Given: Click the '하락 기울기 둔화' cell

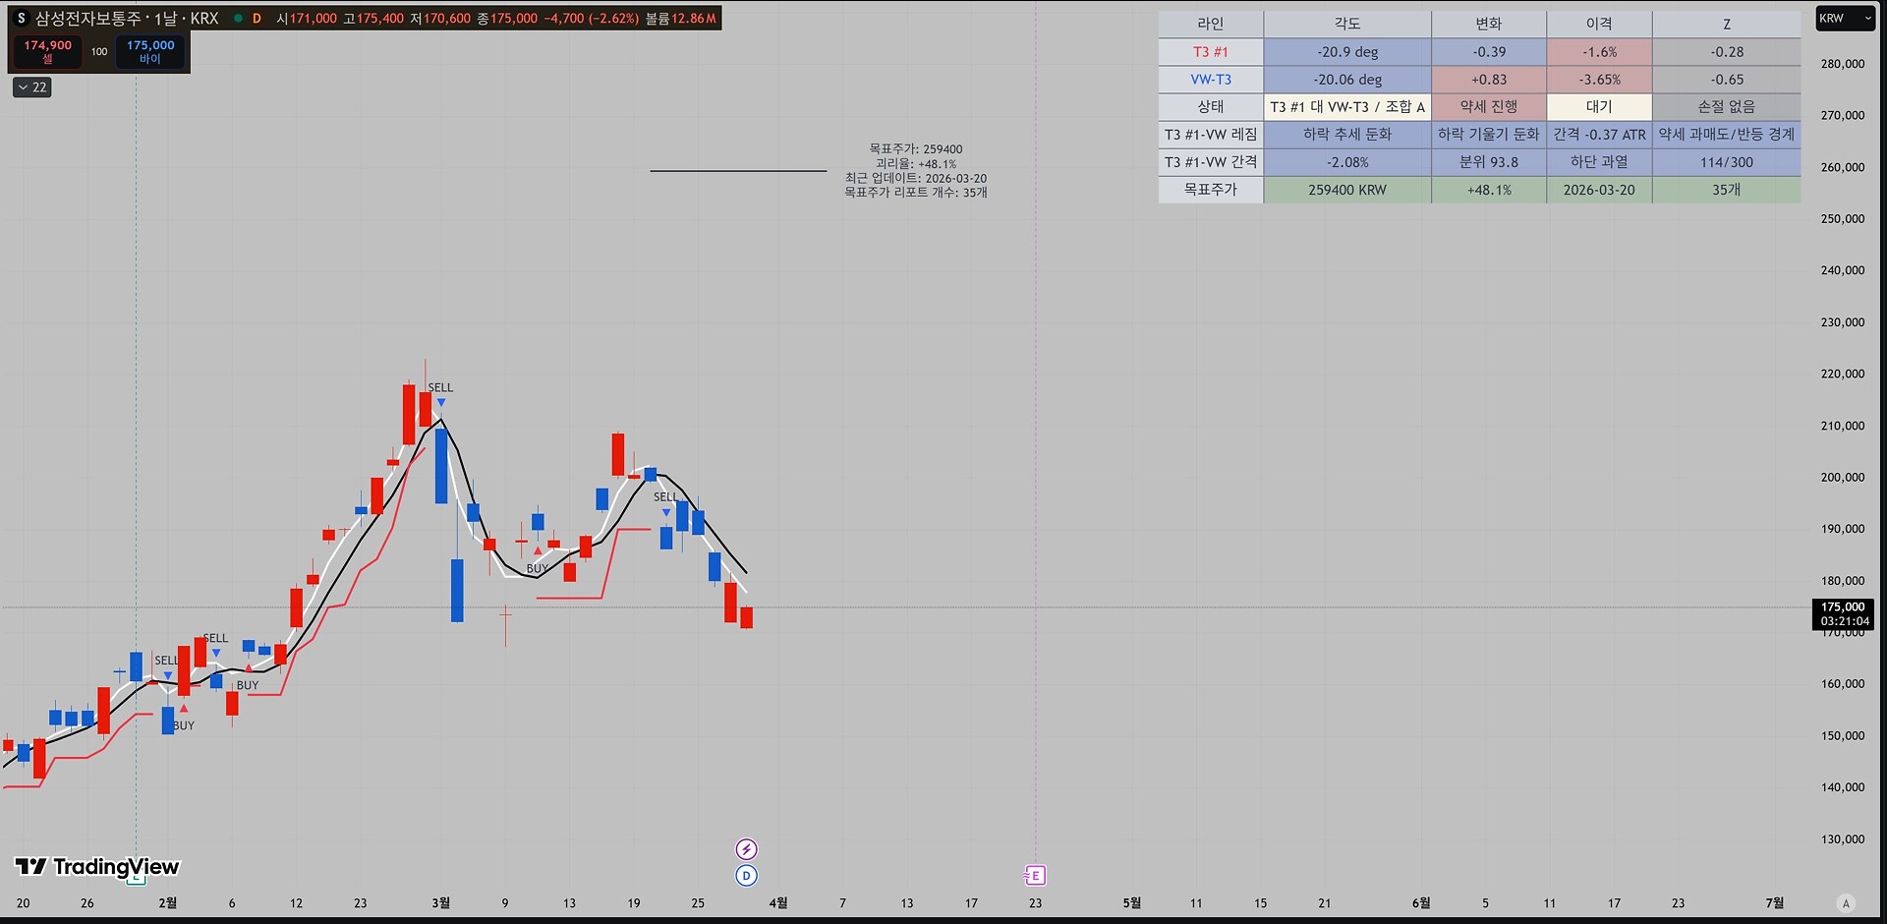Looking at the screenshot, I should [1489, 135].
